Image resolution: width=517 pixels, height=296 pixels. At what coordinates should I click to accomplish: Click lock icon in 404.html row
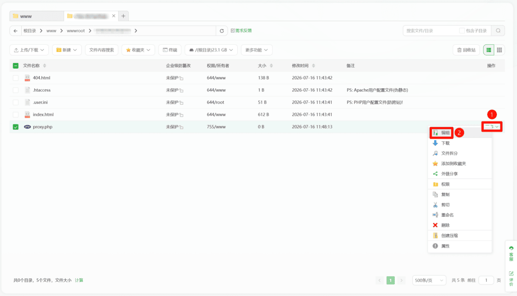point(181,78)
